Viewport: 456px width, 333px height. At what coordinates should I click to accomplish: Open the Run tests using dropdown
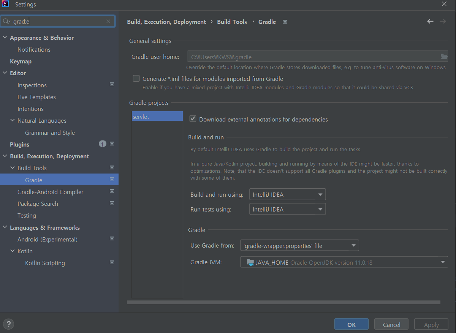click(287, 209)
